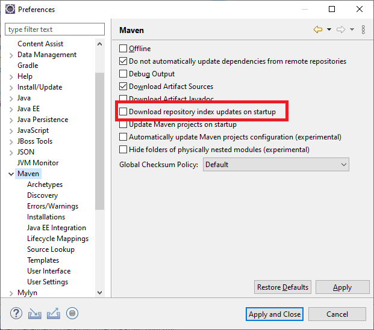This screenshot has width=374, height=330.
Task: Click the Help question mark icon
Action: click(16, 313)
